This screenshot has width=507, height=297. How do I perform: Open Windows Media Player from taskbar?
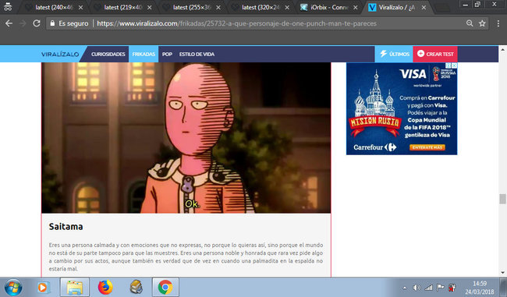pyautogui.click(x=43, y=288)
